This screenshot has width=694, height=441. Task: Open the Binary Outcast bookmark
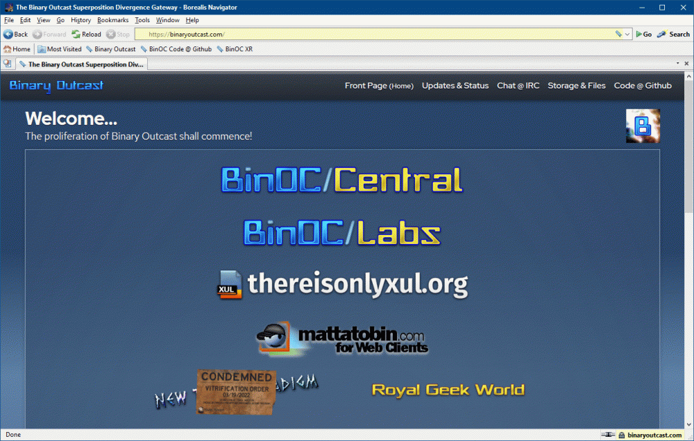click(111, 49)
